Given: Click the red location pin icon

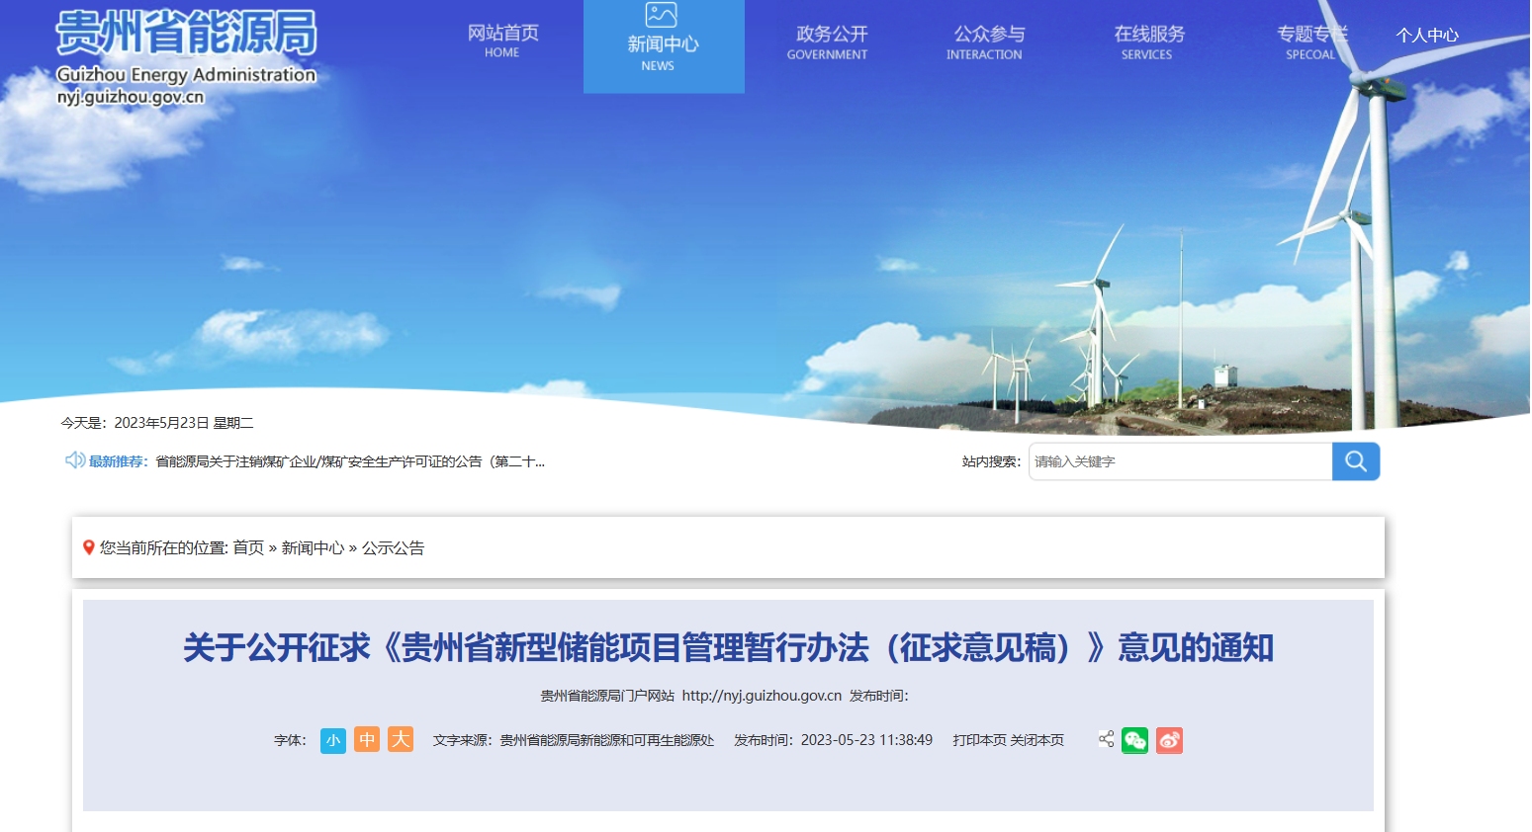Looking at the screenshot, I should click(88, 547).
